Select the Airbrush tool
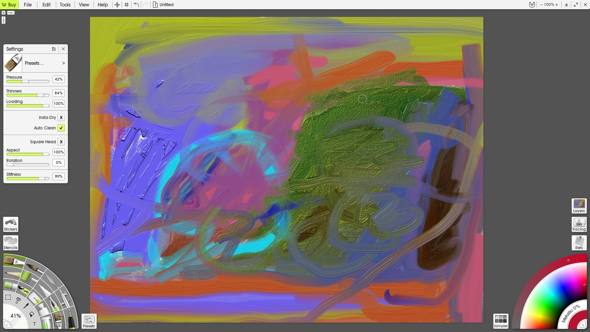 (x=65, y=299)
